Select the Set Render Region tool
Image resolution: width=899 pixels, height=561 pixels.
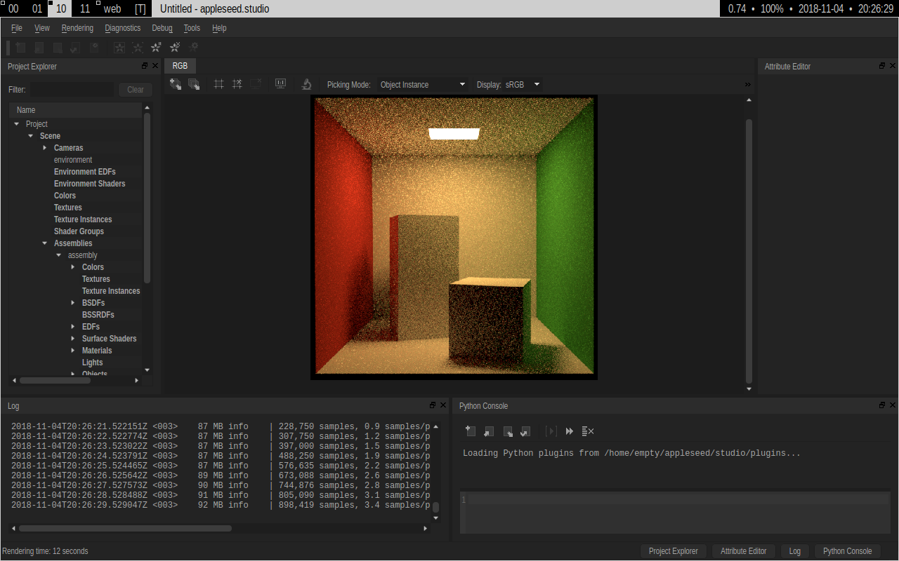(219, 84)
